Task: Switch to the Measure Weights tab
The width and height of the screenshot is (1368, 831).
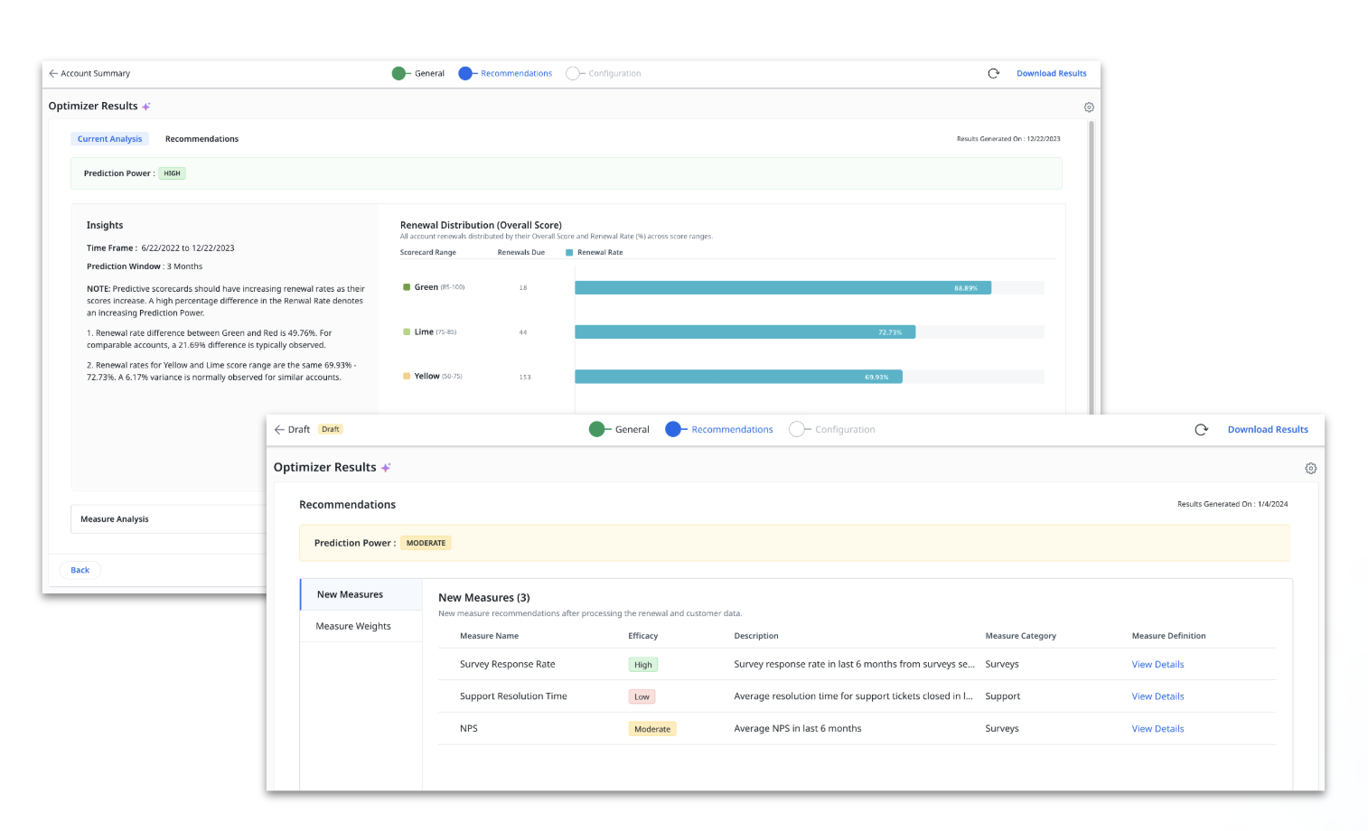Action: (x=353, y=625)
